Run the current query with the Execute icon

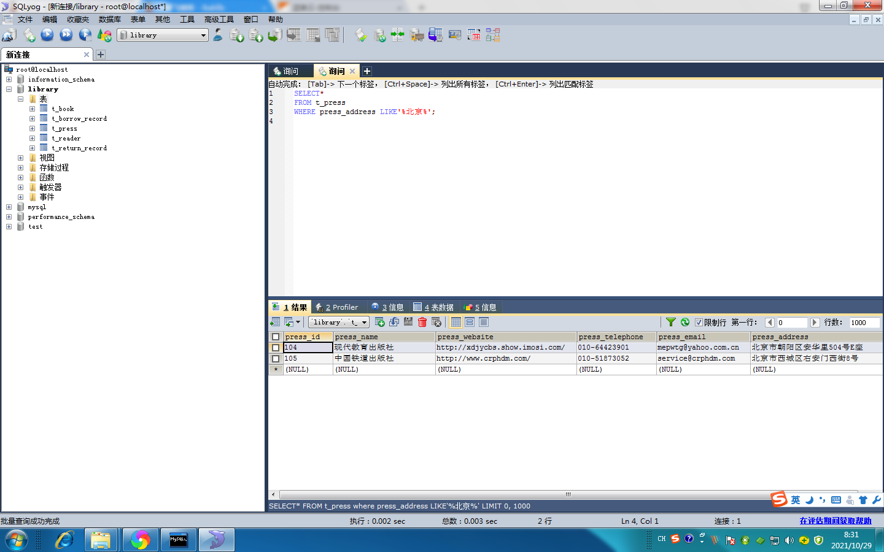(47, 35)
